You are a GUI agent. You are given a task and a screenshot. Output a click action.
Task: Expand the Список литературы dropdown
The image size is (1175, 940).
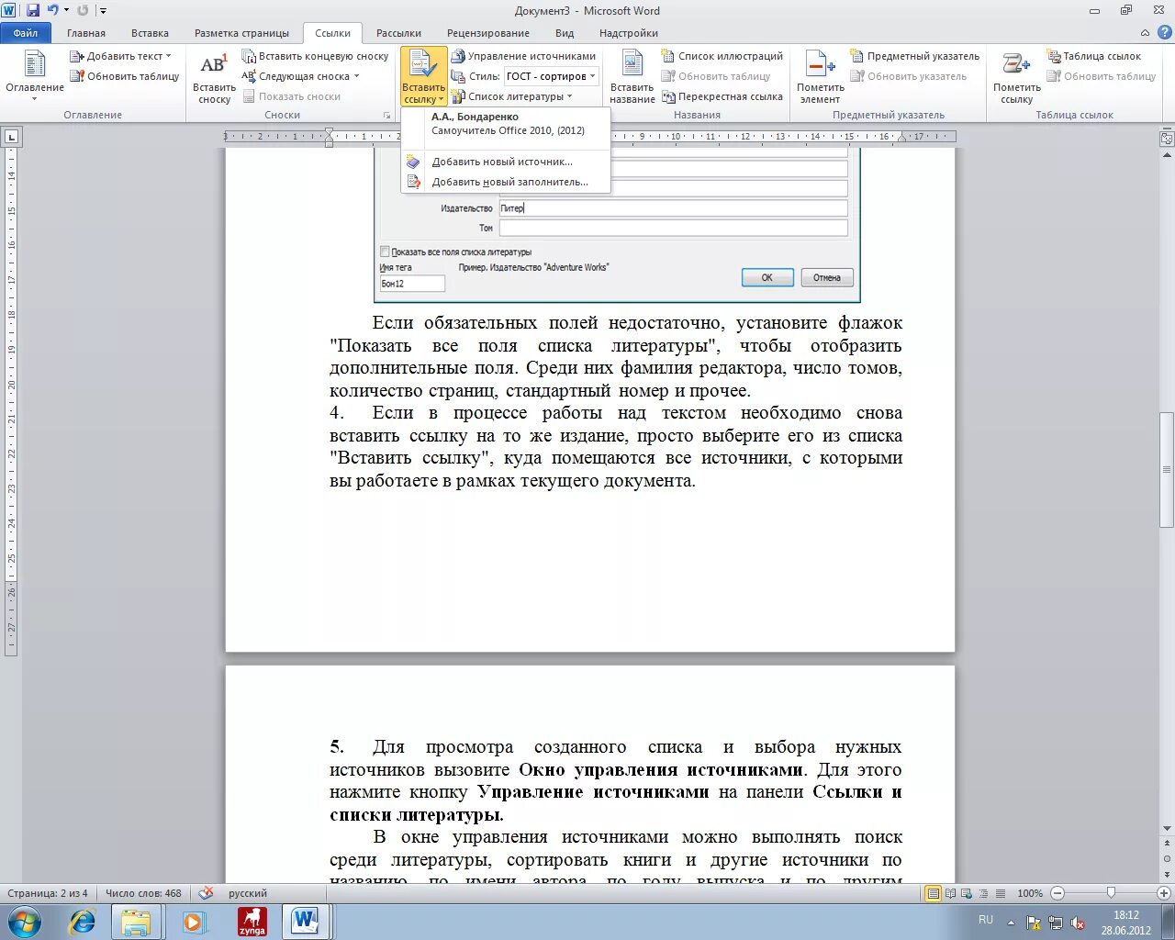coord(570,96)
